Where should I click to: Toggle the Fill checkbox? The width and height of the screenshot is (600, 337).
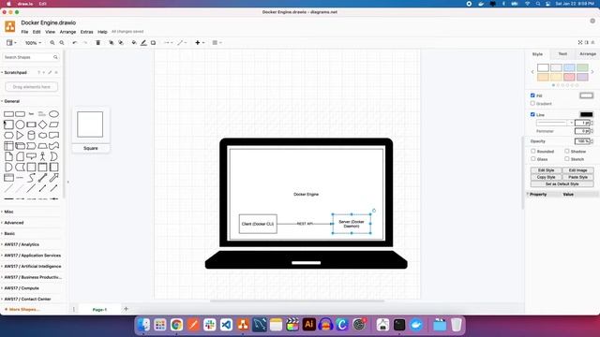pyautogui.click(x=532, y=95)
